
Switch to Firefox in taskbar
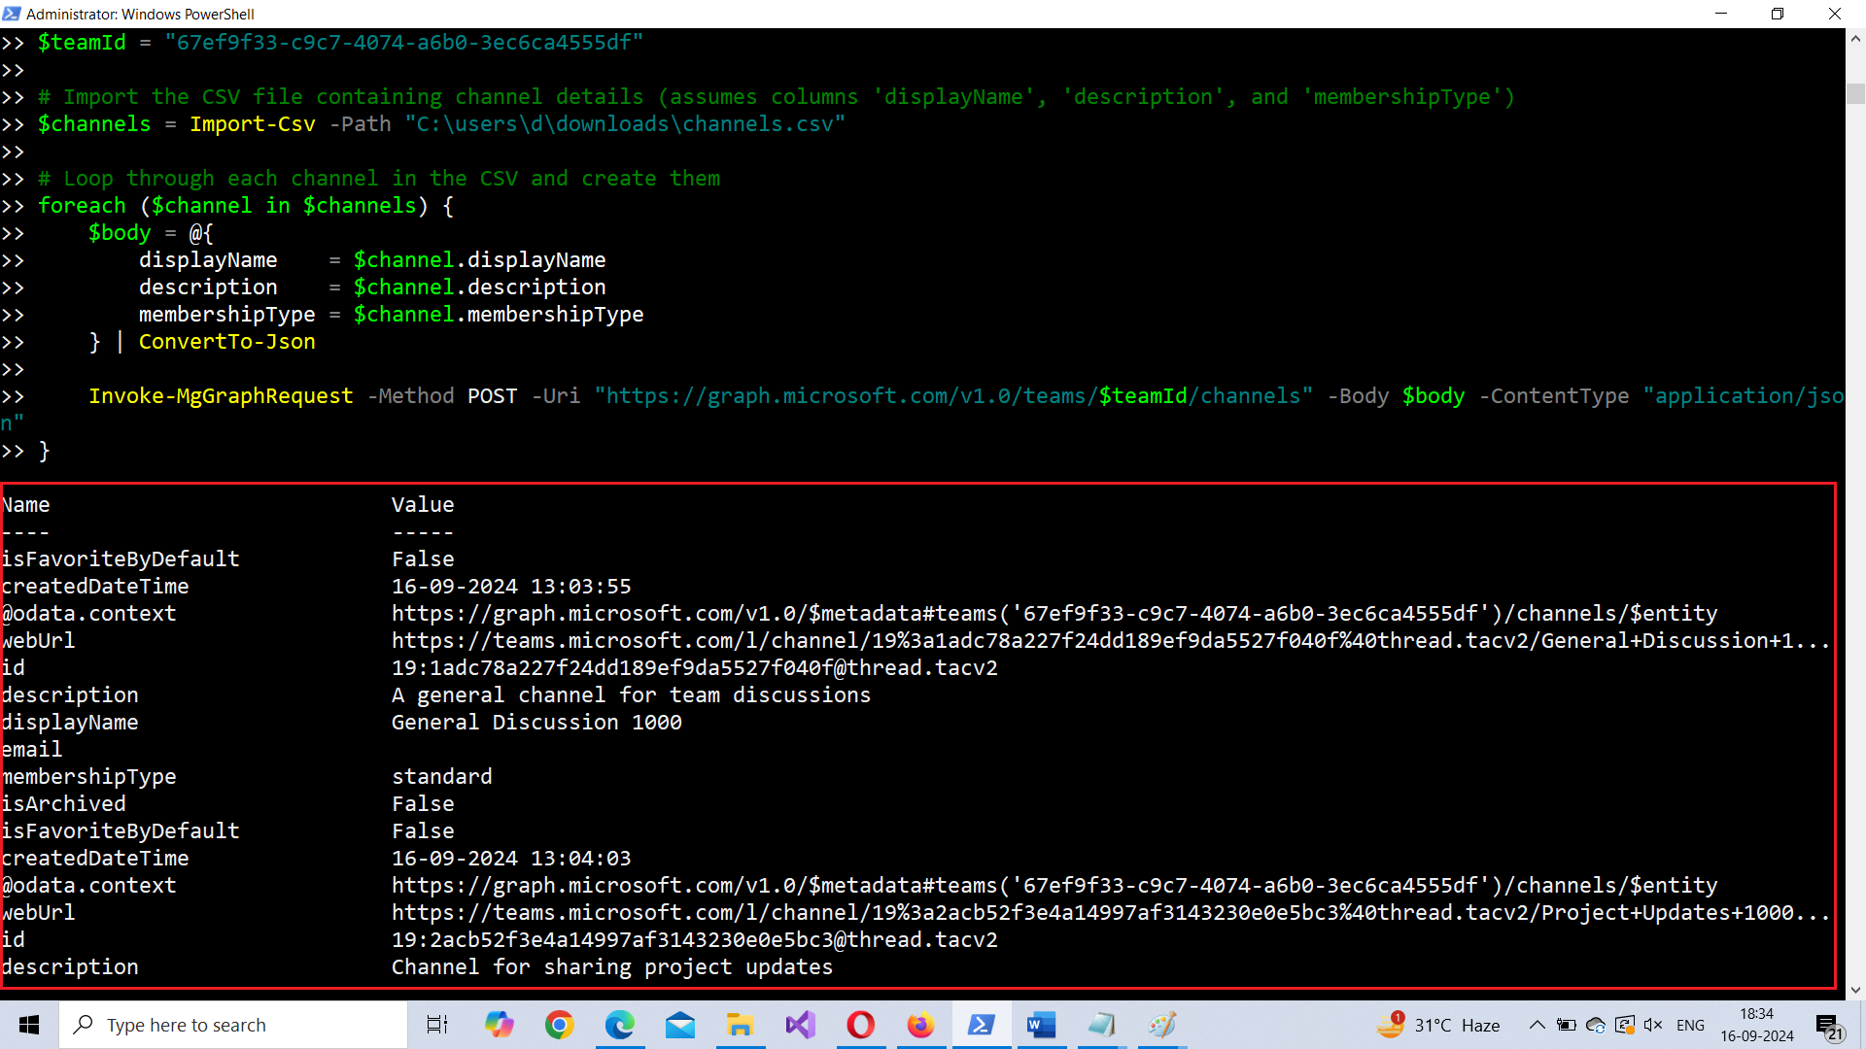pos(920,1025)
